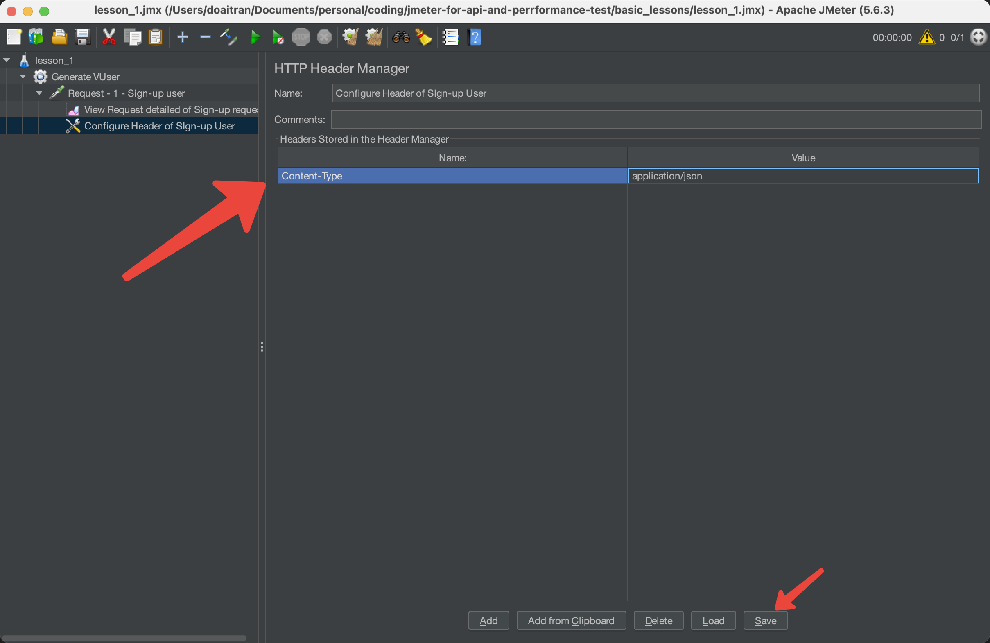Screen dimensions: 990x643
Task: Select lesson_1 test plan in tree
Action: pos(54,60)
